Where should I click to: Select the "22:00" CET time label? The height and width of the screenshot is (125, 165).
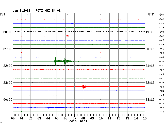8,66
